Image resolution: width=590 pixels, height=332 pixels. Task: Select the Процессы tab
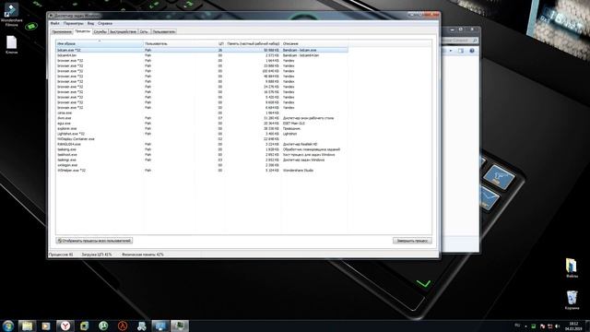point(82,31)
